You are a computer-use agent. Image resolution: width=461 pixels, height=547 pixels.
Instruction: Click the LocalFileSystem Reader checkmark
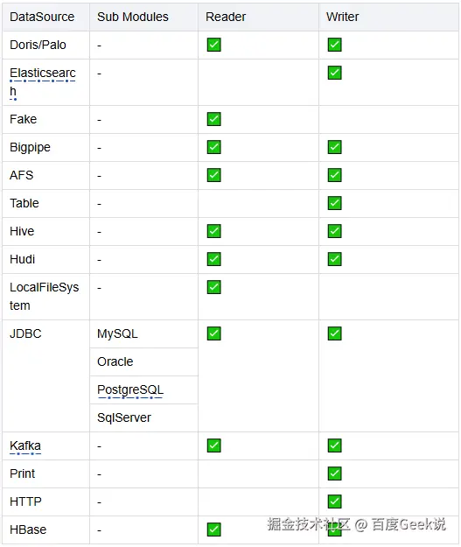click(x=213, y=287)
